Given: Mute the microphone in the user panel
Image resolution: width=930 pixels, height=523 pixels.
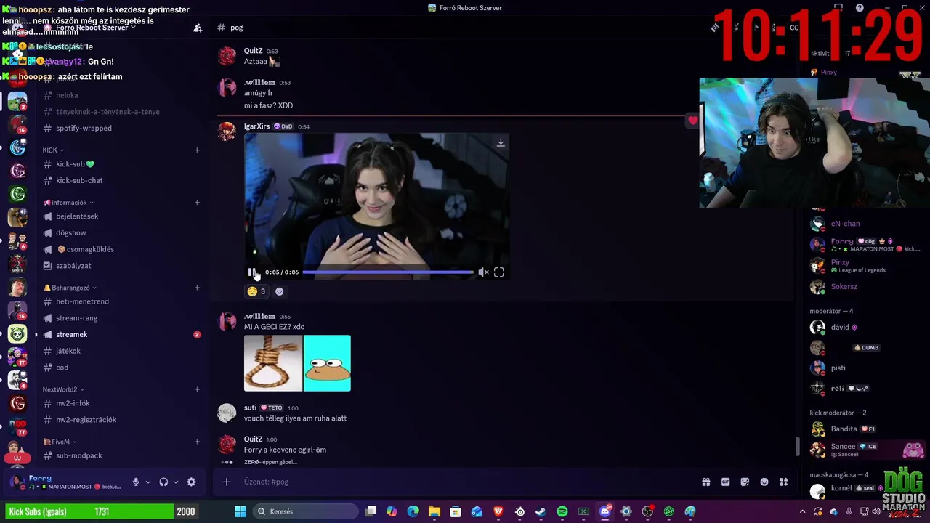Looking at the screenshot, I should tap(135, 482).
